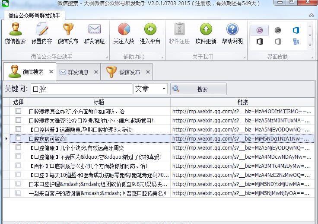The height and width of the screenshot is (224, 318).
Task: Select the gray Office skin icon
Action: click(278, 42)
